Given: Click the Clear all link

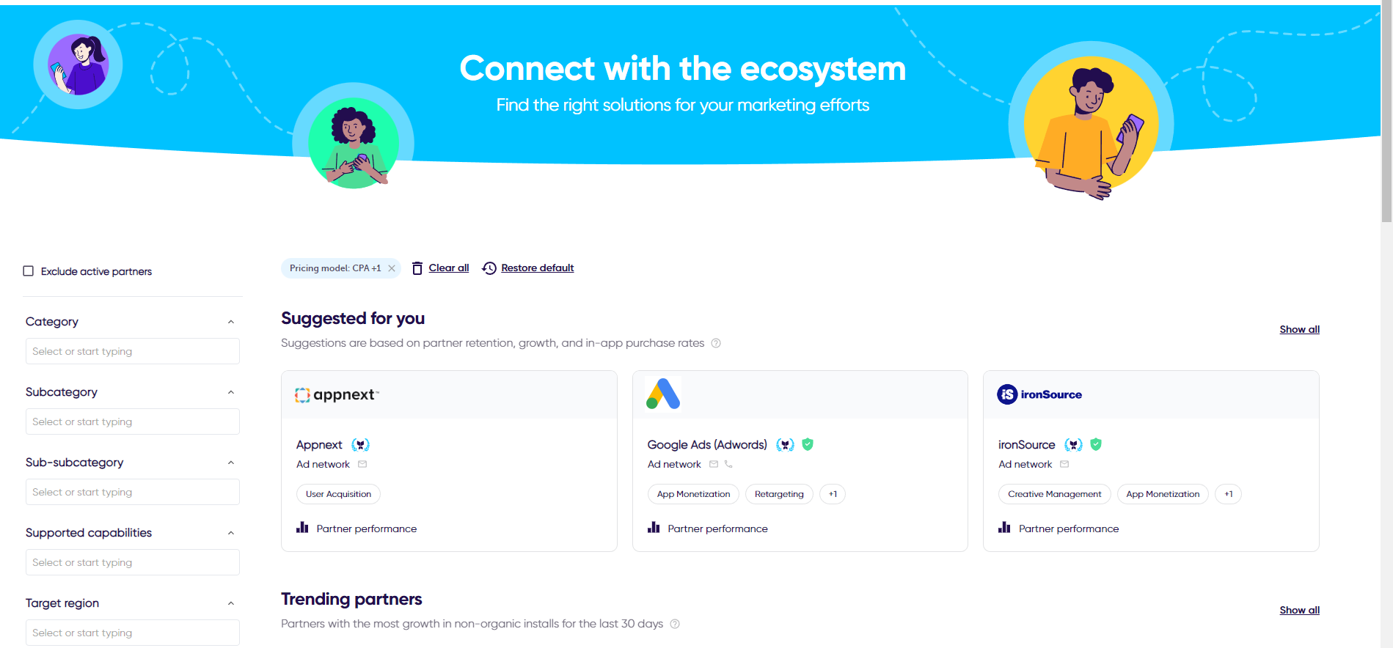Looking at the screenshot, I should click(449, 268).
